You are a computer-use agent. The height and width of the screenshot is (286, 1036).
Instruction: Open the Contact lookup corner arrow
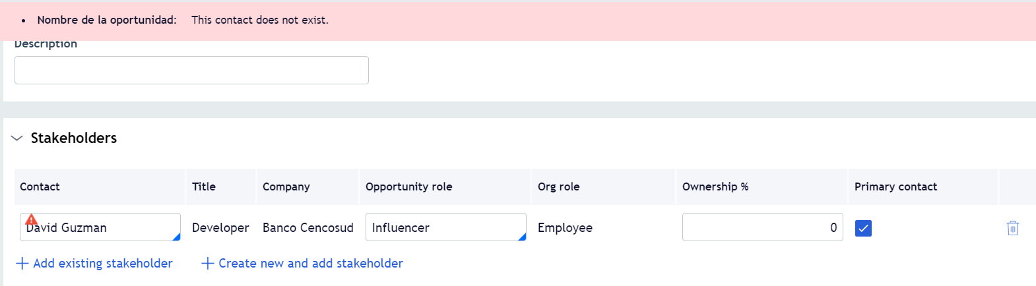[176, 237]
